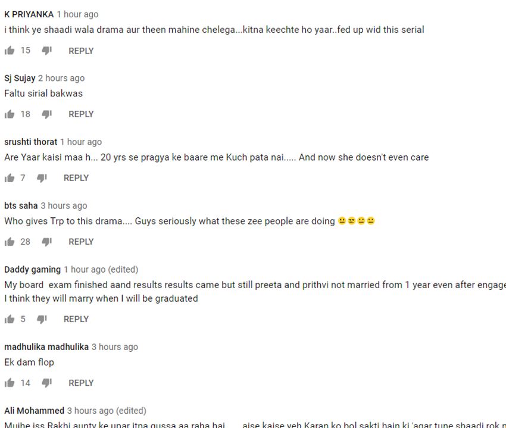Image resolution: width=506 pixels, height=428 pixels.
Task: Like Sj Sujay's 'Faltu sirial bakwas' comment
Action: pyautogui.click(x=10, y=114)
